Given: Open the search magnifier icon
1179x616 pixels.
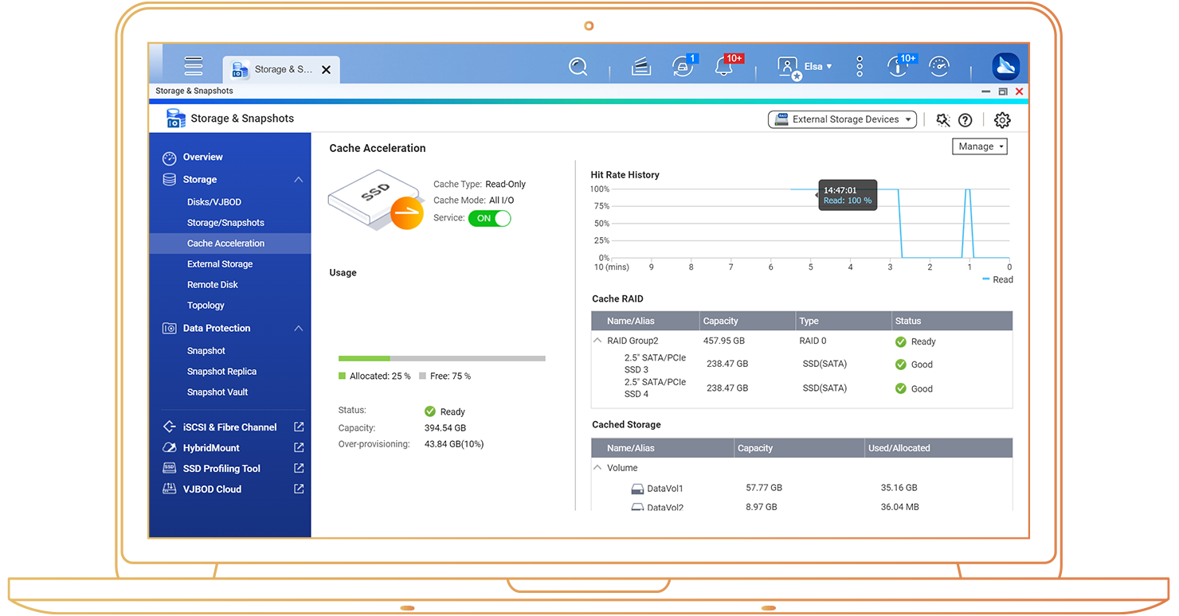Looking at the screenshot, I should coord(578,67).
